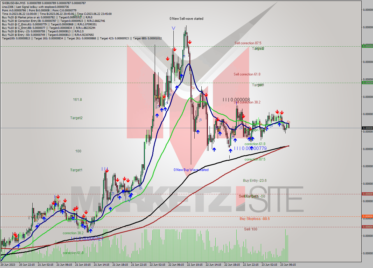Screen dimensions: 373x268
Task: Click the 'Buy %10 @ C_Entry61' line
Action: click(x=49, y=24)
